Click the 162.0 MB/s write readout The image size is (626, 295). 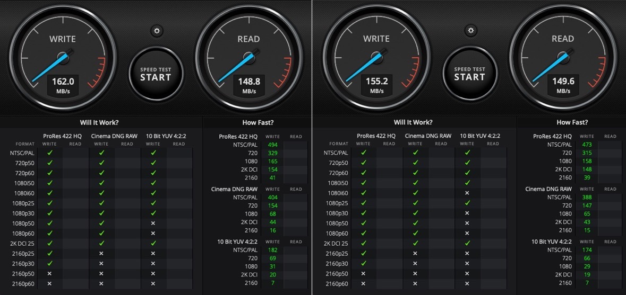pos(63,85)
